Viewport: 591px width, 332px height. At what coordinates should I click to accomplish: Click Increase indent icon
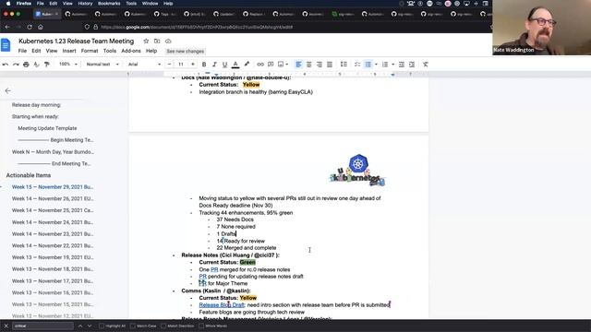pos(412,65)
